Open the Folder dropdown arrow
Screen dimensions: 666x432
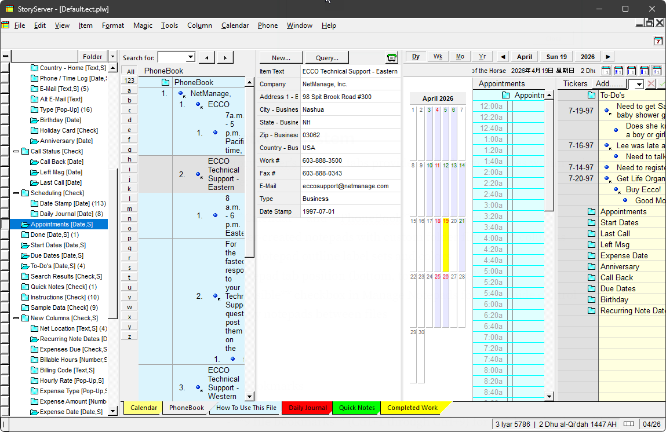pos(112,56)
